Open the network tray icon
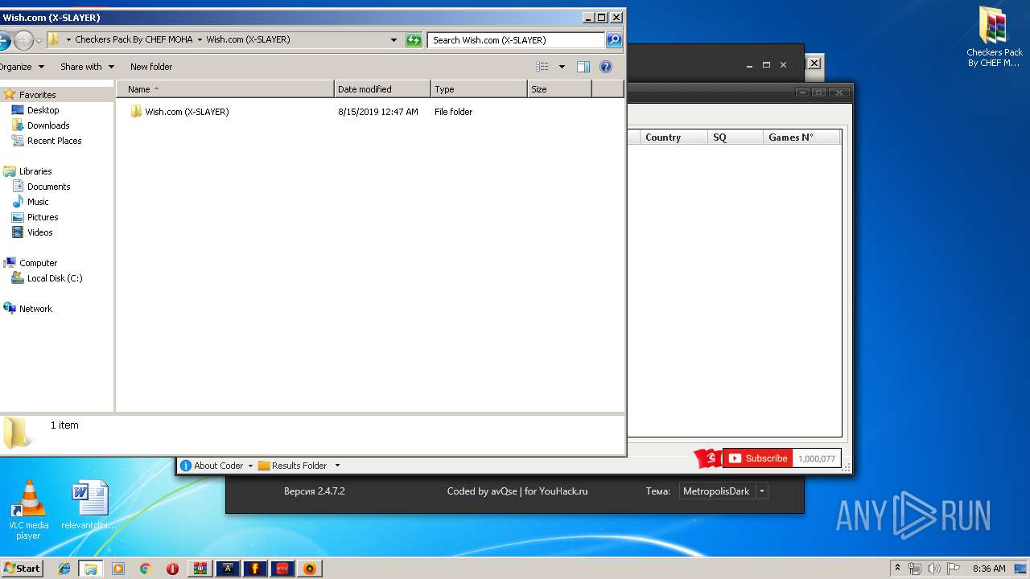The width and height of the screenshot is (1030, 579). (x=915, y=569)
